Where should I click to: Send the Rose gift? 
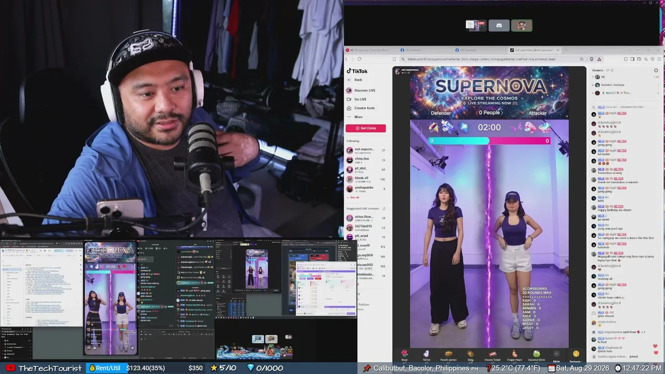point(404,355)
